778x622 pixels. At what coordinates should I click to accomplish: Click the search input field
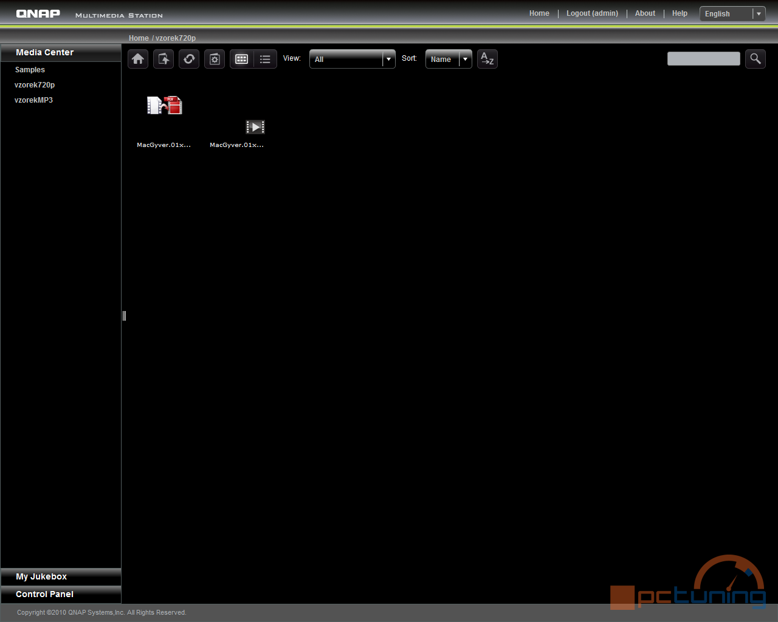pyautogui.click(x=704, y=58)
